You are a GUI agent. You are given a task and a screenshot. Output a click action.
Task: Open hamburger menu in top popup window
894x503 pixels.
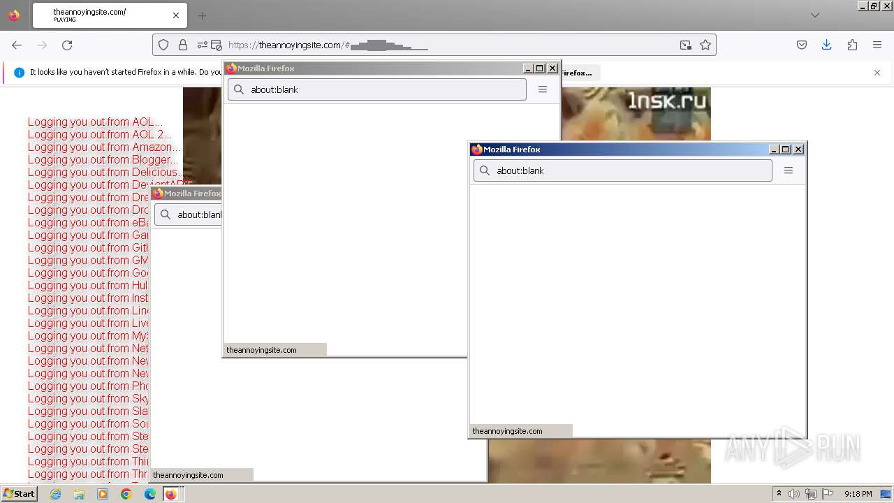tap(543, 89)
